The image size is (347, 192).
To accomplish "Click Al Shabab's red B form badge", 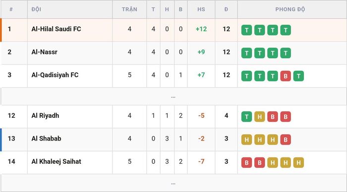I will point(286,140).
